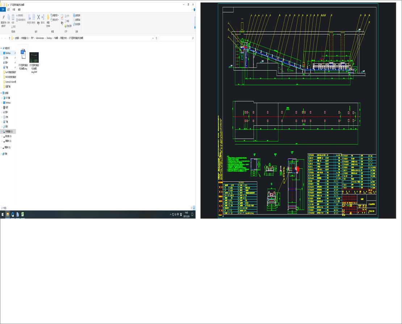Expand the 本地磁盘 (C:) node arrow
This screenshot has height=324, width=402.
(x=2, y=131)
